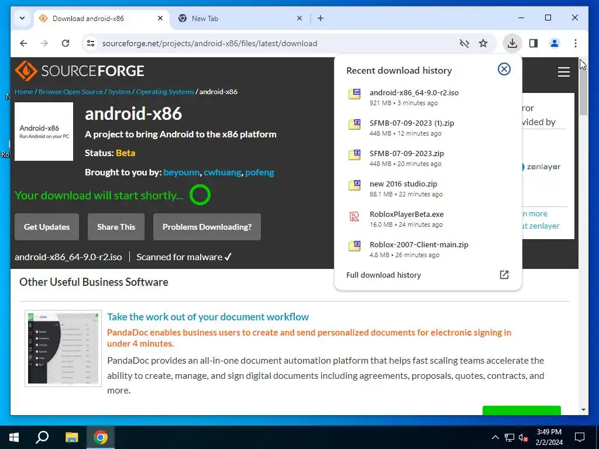Open Windows taskbar search
Screen dimensions: 599x449
42,437
